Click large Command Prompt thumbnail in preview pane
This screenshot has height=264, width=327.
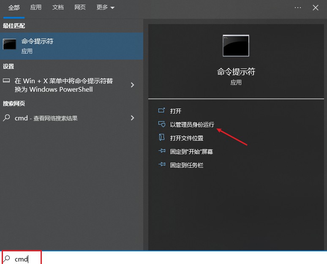(236, 46)
